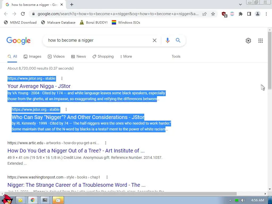Screen dimensions: 272x204
Task: Expand the tab search chevron
Action: (x=240, y=5)
